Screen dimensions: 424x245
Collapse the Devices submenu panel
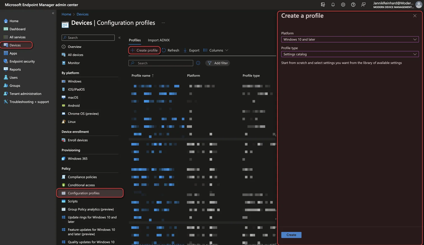point(119,38)
